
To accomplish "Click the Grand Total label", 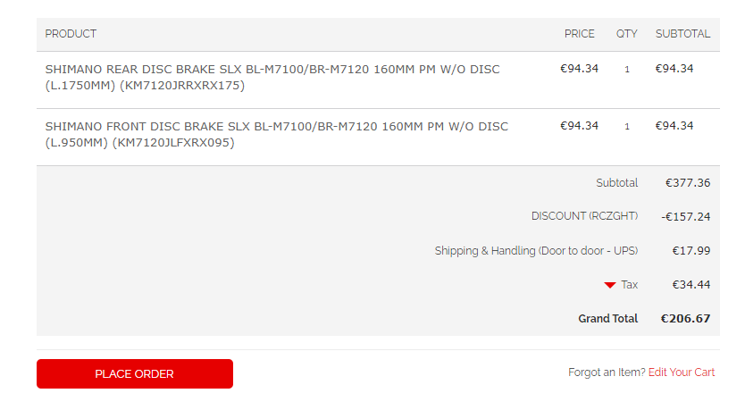I will point(607,319).
